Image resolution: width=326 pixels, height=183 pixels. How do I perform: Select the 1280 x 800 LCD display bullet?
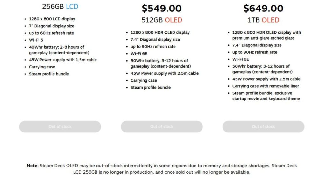point(50,19)
